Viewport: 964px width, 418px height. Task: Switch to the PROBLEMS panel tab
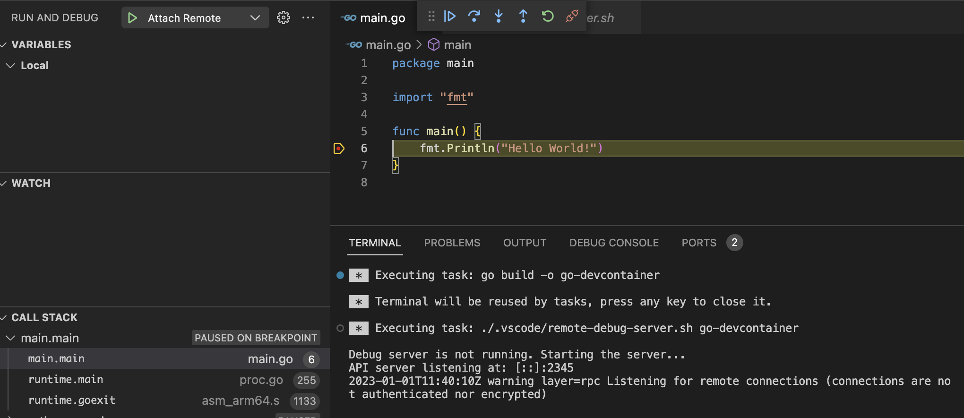pyautogui.click(x=452, y=243)
